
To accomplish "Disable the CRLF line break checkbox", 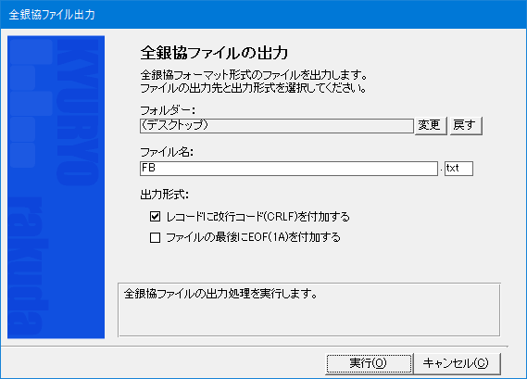I will [155, 216].
